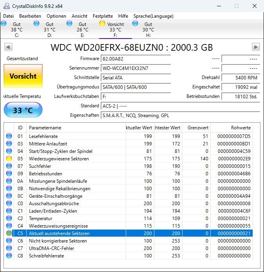Image resolution: width=264 pixels, height=272 pixels.
Task: Click the Firmware field 82.00A82
Action: click(x=136, y=59)
